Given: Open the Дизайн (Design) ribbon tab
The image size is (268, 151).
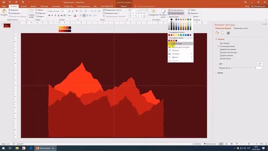Looking at the screenshot, I should [x=33, y=6].
